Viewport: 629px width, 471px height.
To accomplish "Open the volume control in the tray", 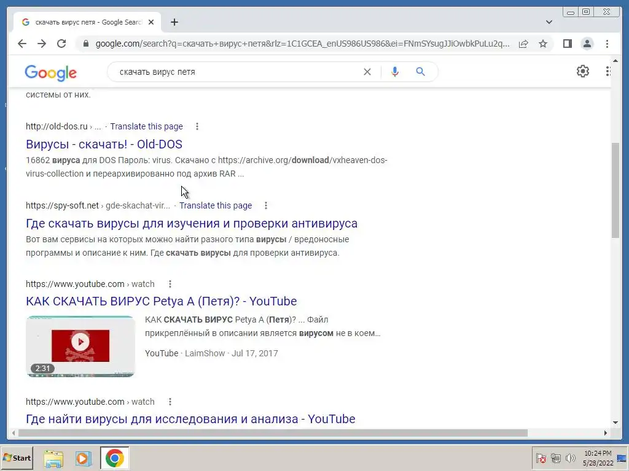I will [570, 458].
